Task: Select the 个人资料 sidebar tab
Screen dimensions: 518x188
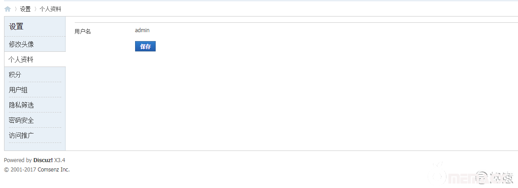Action: pyautogui.click(x=21, y=59)
